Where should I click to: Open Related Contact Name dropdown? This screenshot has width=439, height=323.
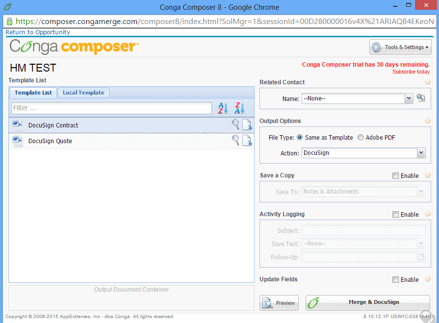pyautogui.click(x=409, y=99)
